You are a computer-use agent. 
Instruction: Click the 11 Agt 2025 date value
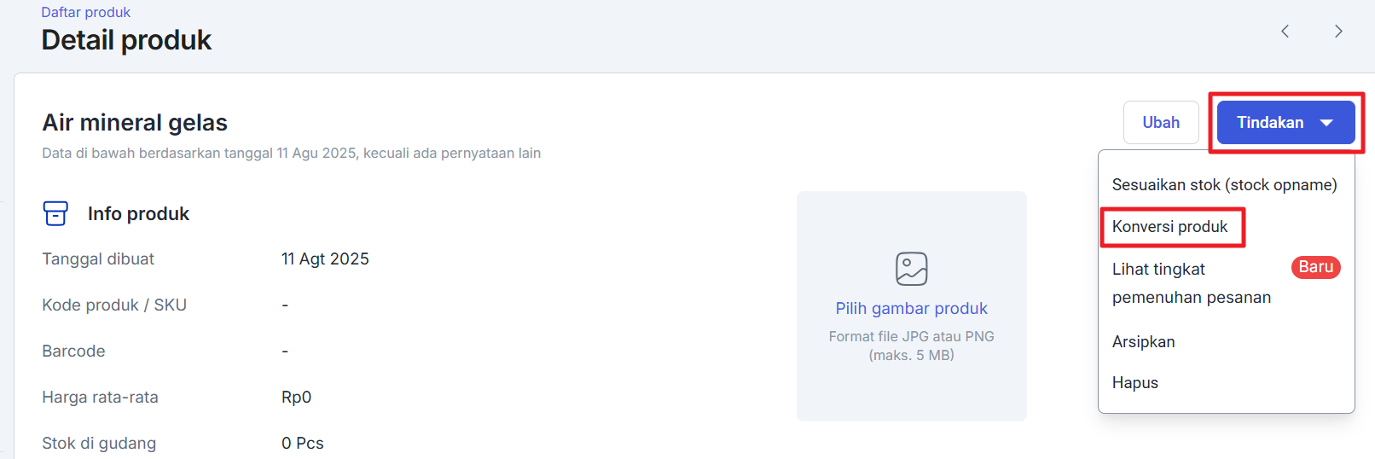(x=325, y=259)
